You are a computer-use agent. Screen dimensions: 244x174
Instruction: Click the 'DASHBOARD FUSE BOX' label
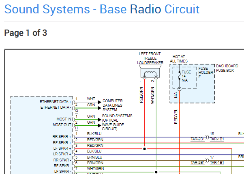pyautogui.click(x=227, y=68)
